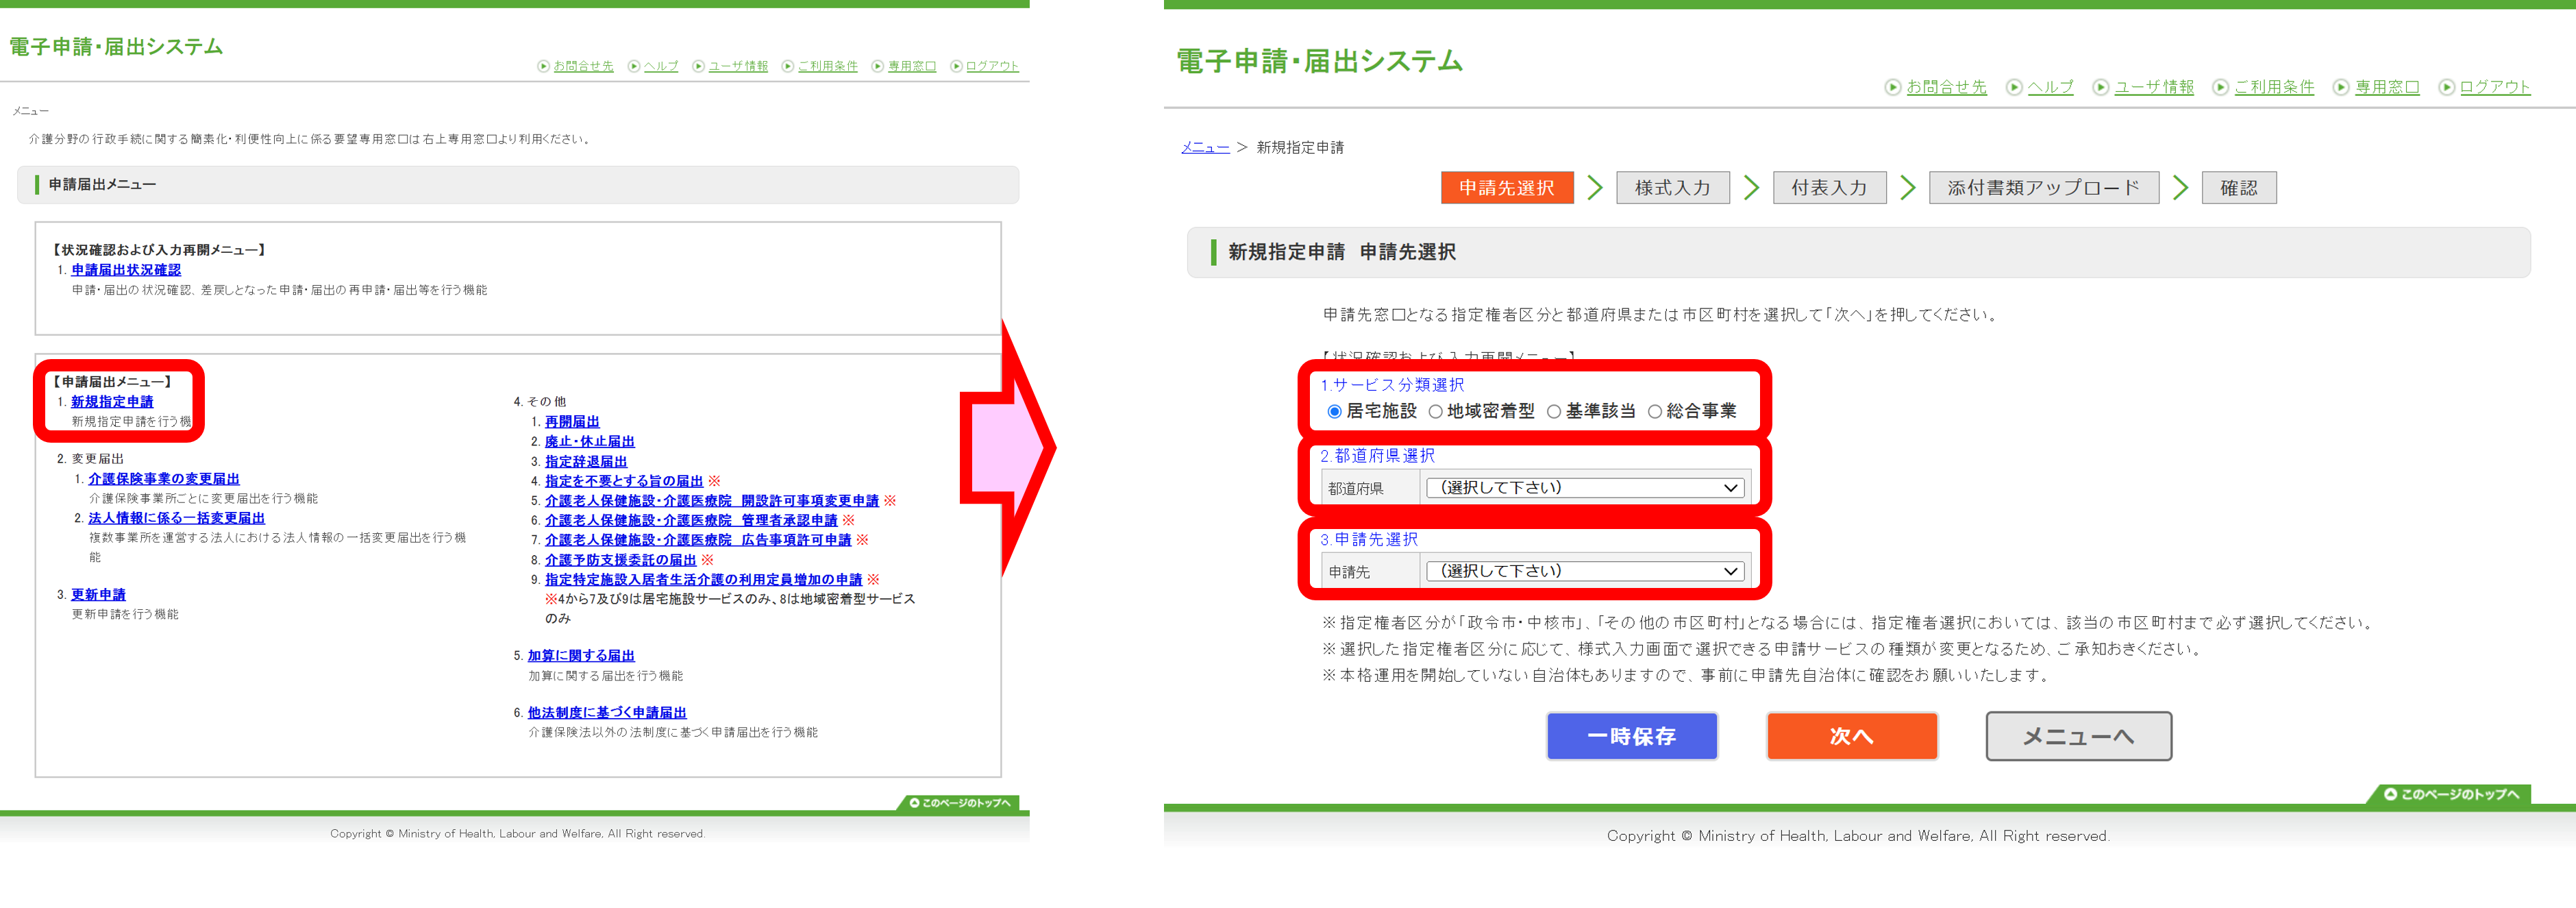
Task: Open 指定辞退届出 link
Action: click(586, 461)
